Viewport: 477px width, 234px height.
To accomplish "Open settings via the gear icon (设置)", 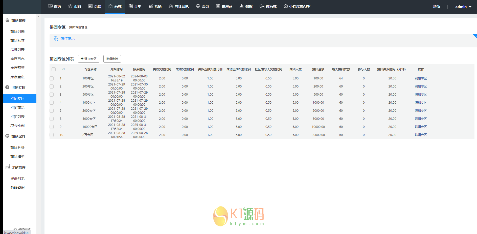I will point(70,6).
